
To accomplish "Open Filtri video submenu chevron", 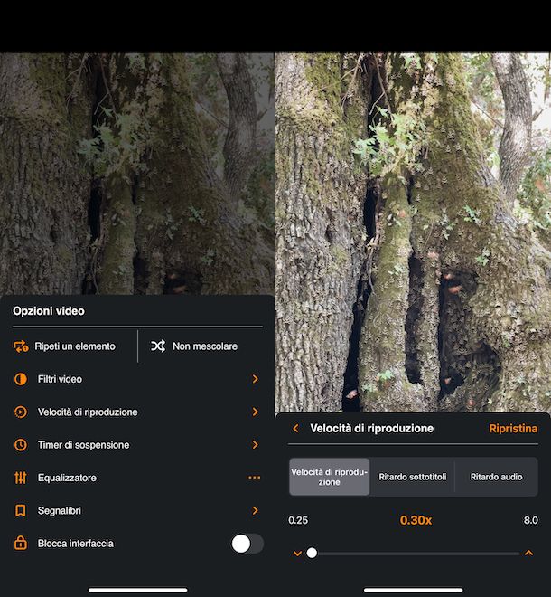I will pyautogui.click(x=255, y=379).
